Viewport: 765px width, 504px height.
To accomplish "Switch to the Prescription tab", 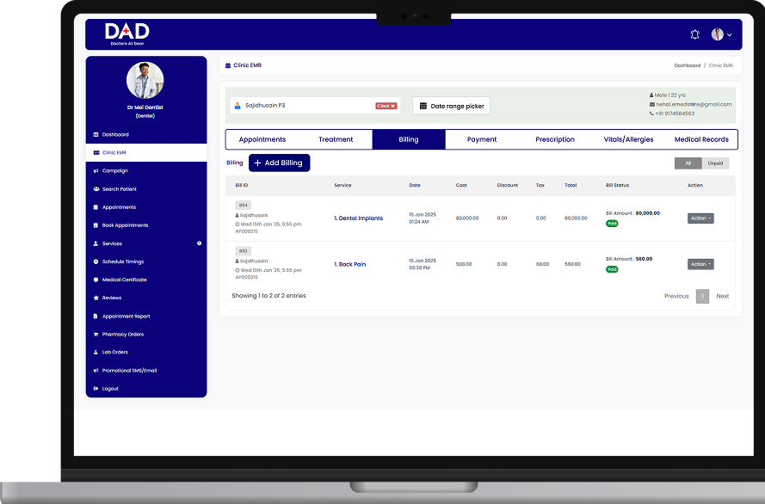I will tap(555, 139).
